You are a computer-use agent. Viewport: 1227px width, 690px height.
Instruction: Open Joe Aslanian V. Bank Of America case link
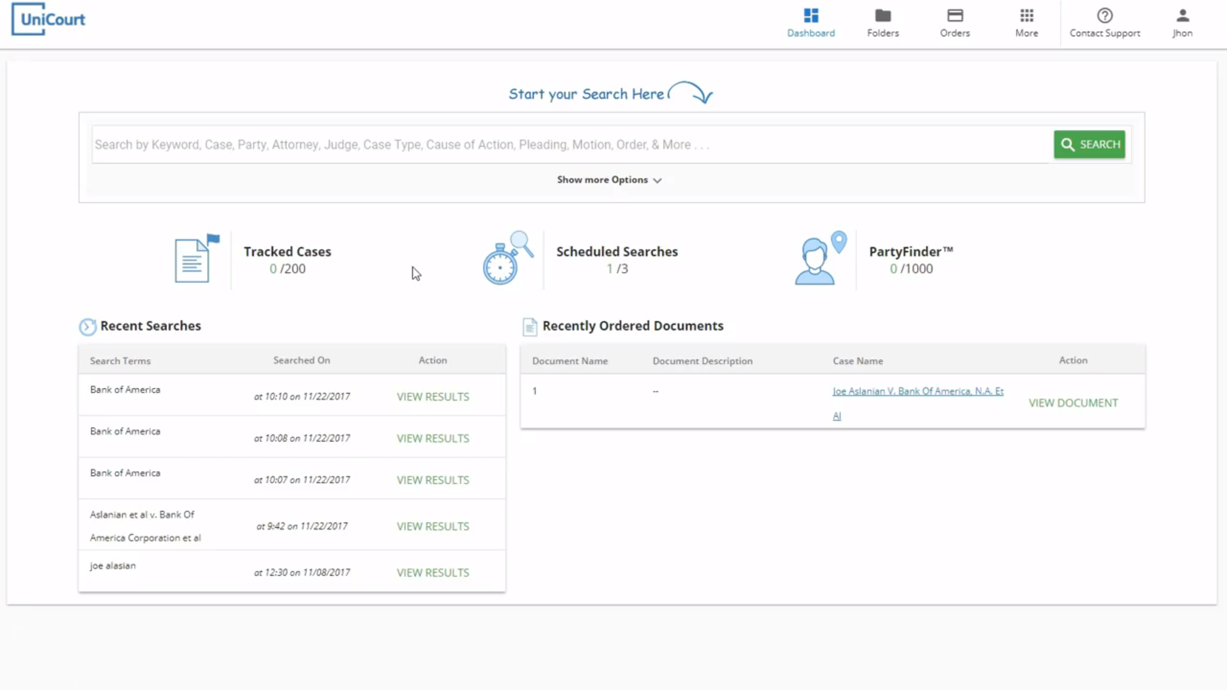pos(918,403)
